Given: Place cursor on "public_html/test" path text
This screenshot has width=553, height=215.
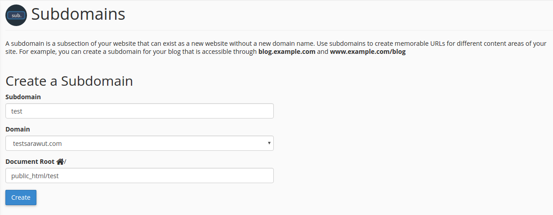Looking at the screenshot, I should 35,176.
